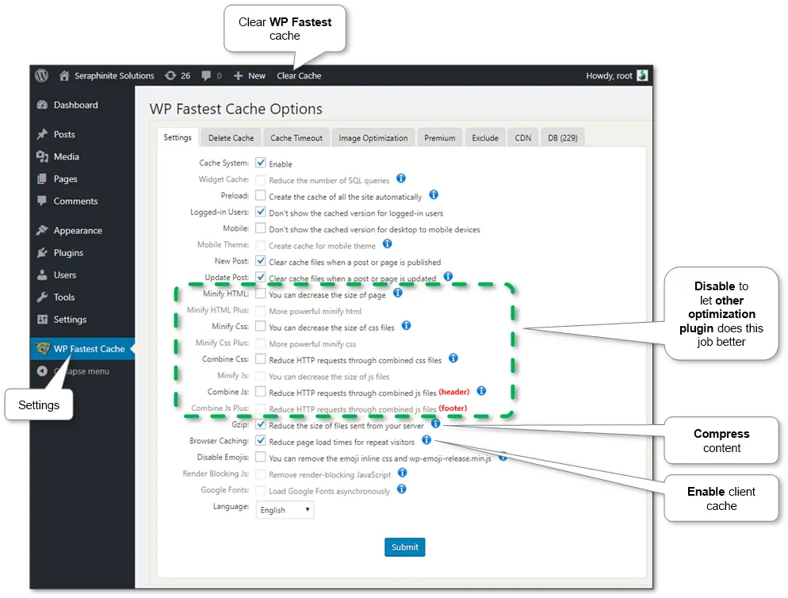Toggle the New Post checkbox

click(x=260, y=260)
